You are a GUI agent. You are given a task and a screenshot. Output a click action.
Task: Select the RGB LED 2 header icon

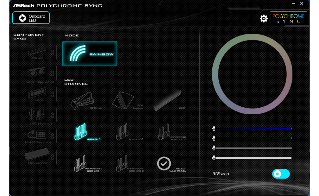(x=122, y=132)
